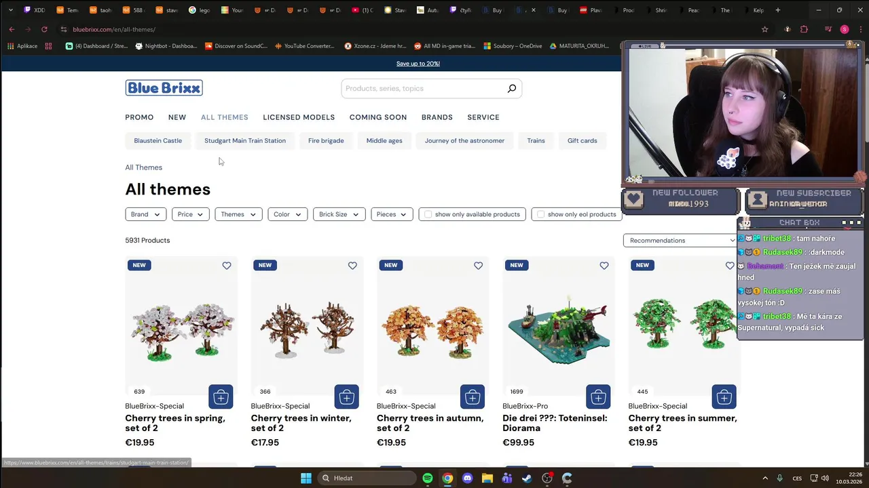Open the Middle ages theme
The image size is (869, 488).
384,140
